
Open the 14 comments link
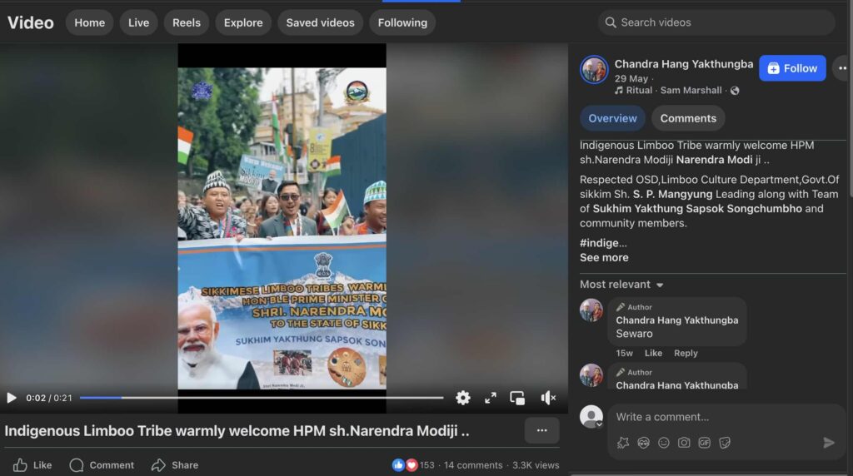(473, 465)
